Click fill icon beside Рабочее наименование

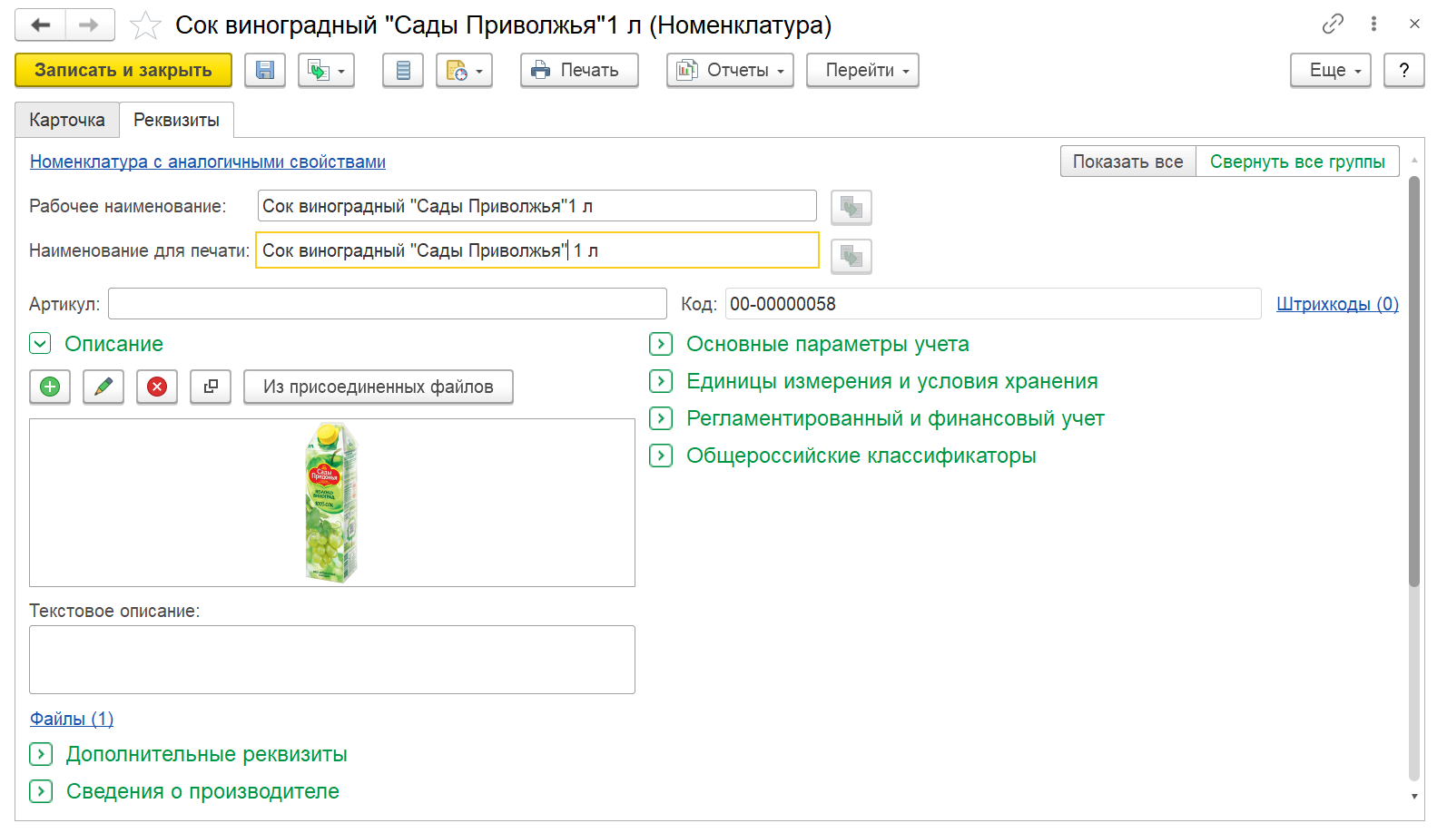point(851,208)
